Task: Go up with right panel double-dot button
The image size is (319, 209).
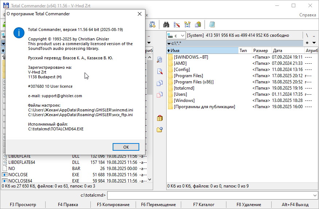Action: 314,36
